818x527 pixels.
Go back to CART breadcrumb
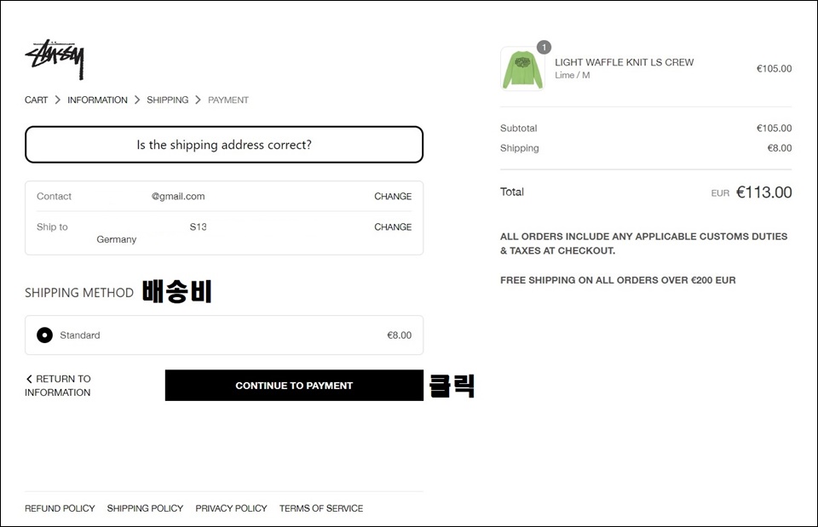(36, 100)
